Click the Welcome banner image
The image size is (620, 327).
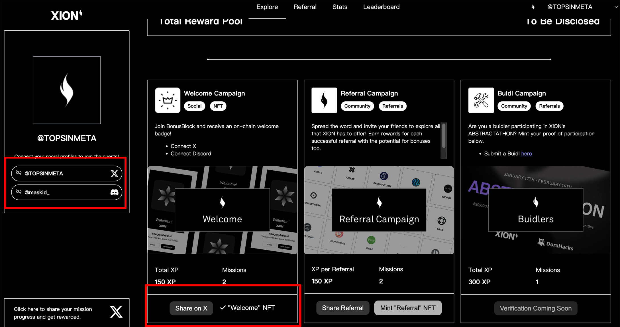pyautogui.click(x=222, y=210)
